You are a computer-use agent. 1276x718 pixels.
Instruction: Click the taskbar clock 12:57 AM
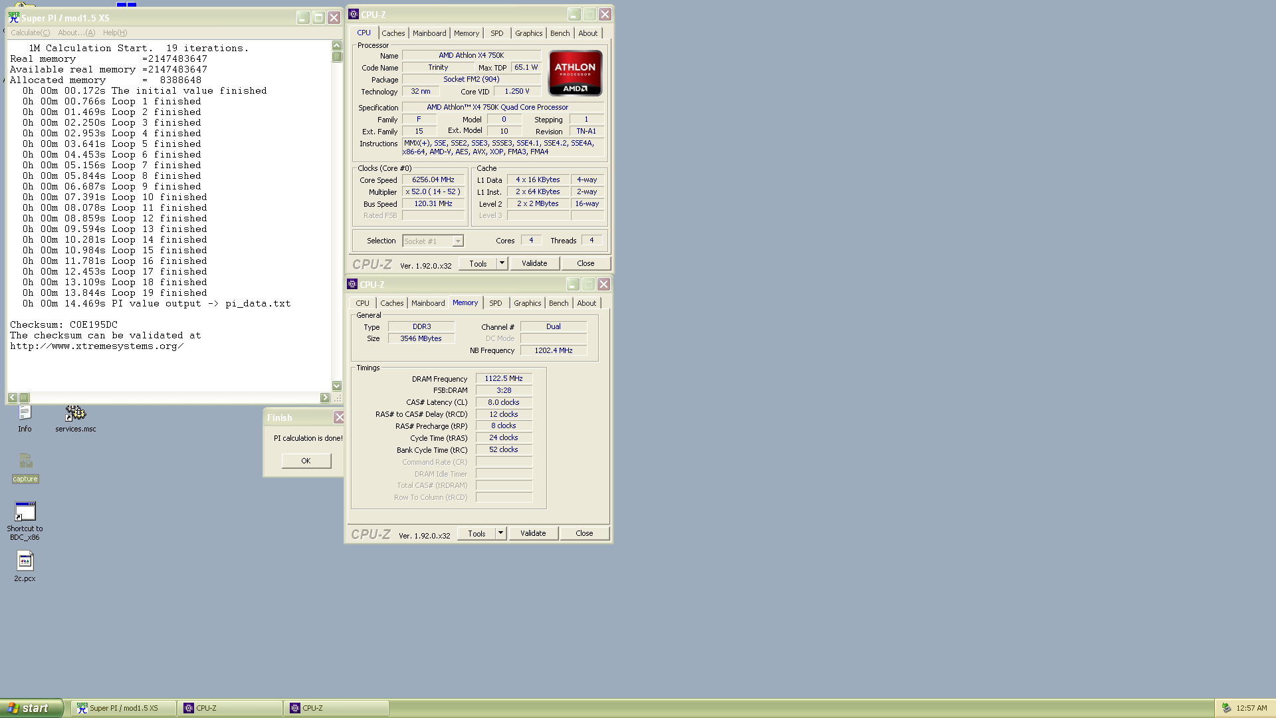tap(1251, 708)
